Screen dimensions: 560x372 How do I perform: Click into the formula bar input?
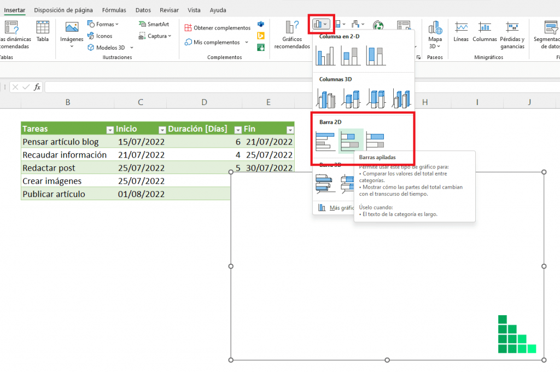[179, 87]
